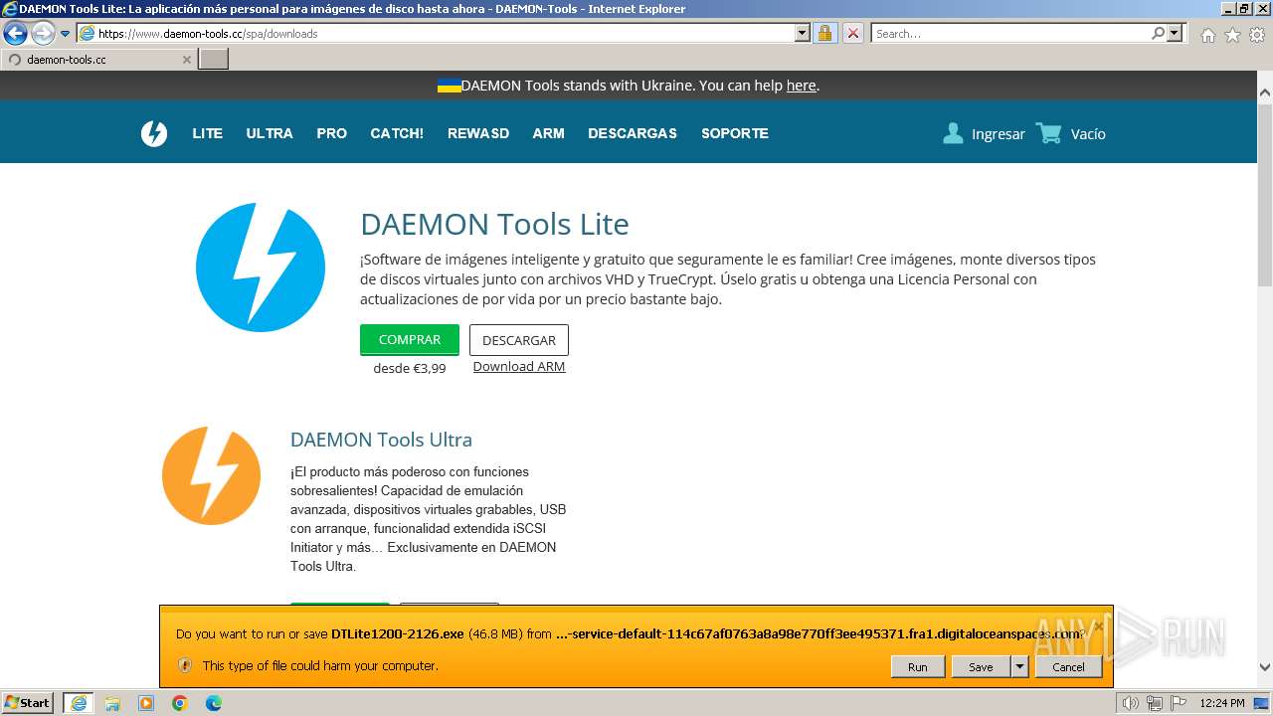
Task: Open Favorites star icon
Action: point(1232,35)
